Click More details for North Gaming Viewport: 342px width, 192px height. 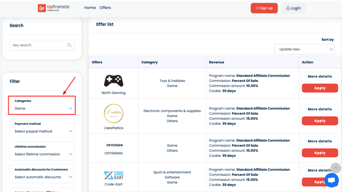(320, 76)
